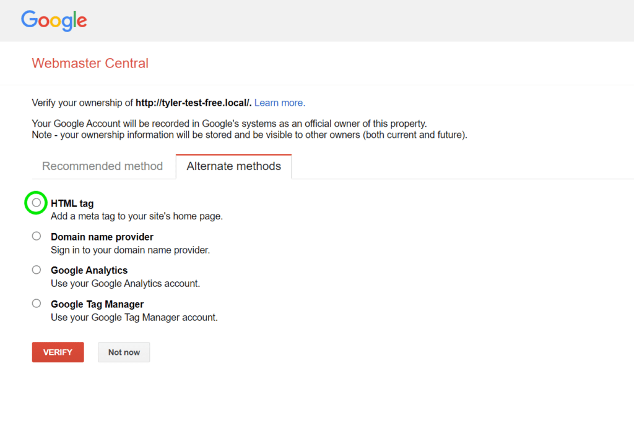Click the HTML tag label text

72,203
